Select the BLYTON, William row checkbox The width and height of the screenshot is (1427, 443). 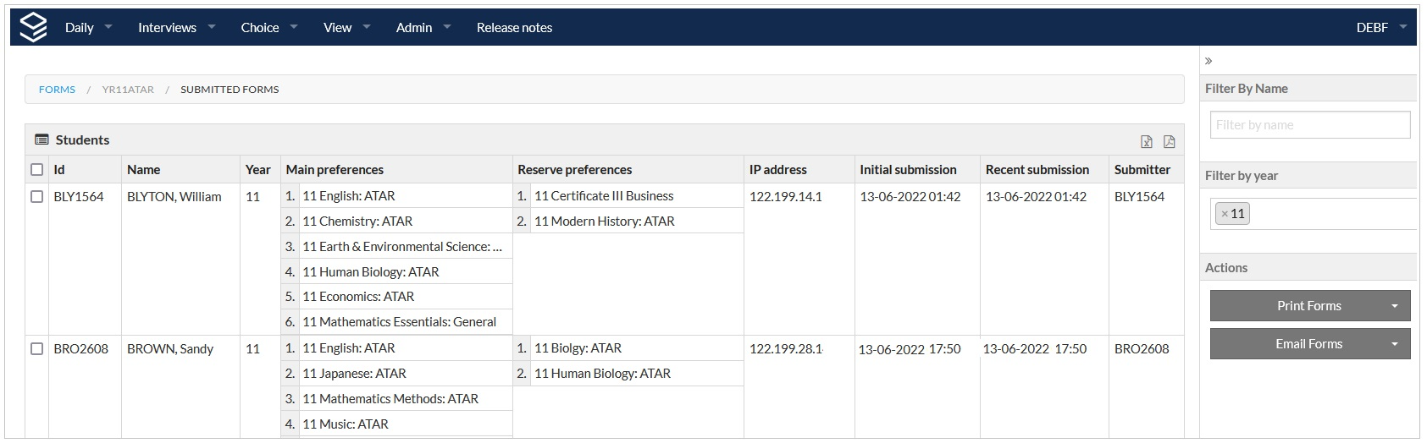36,197
